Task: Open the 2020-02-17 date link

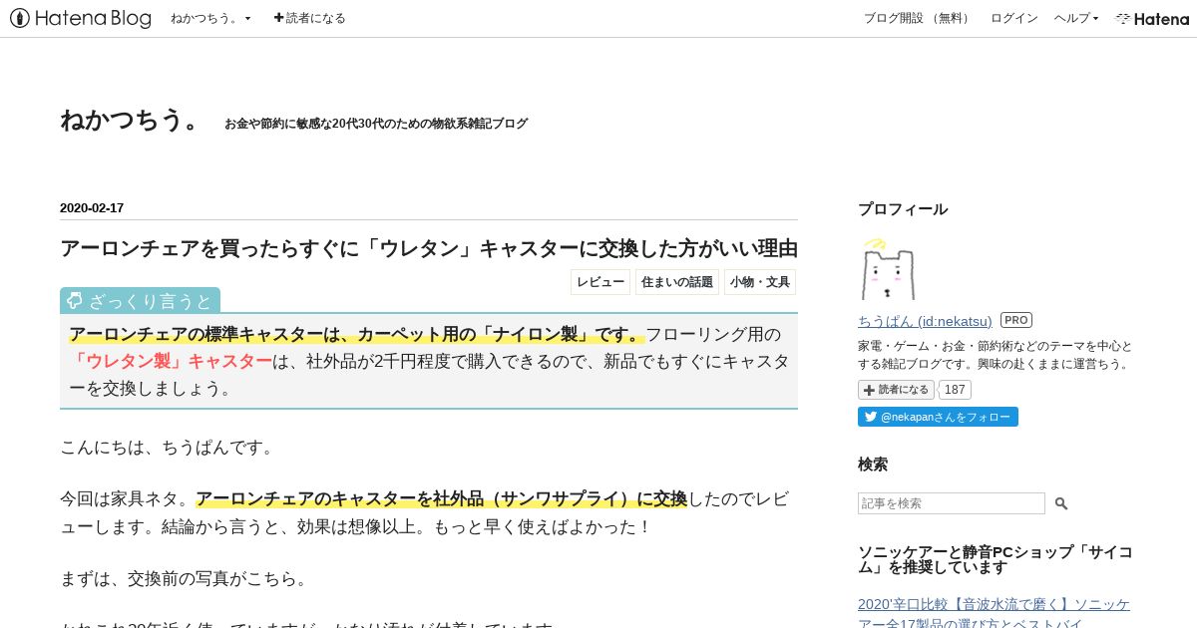Action: pyautogui.click(x=92, y=208)
